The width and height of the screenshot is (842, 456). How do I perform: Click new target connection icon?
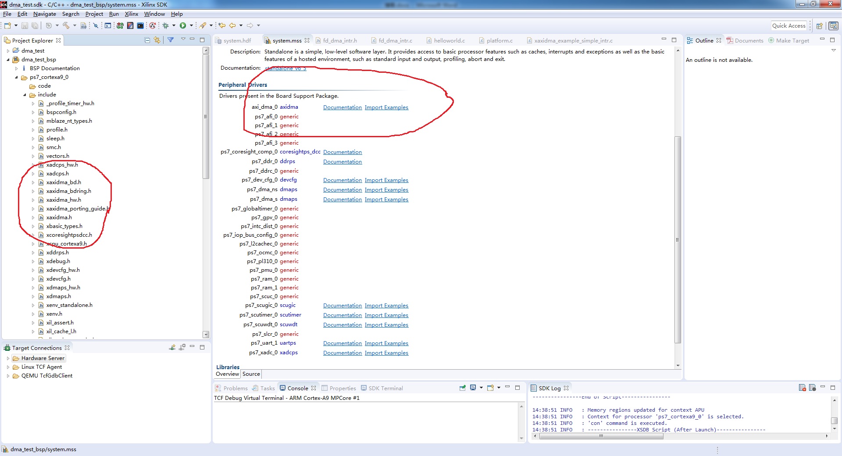(172, 347)
